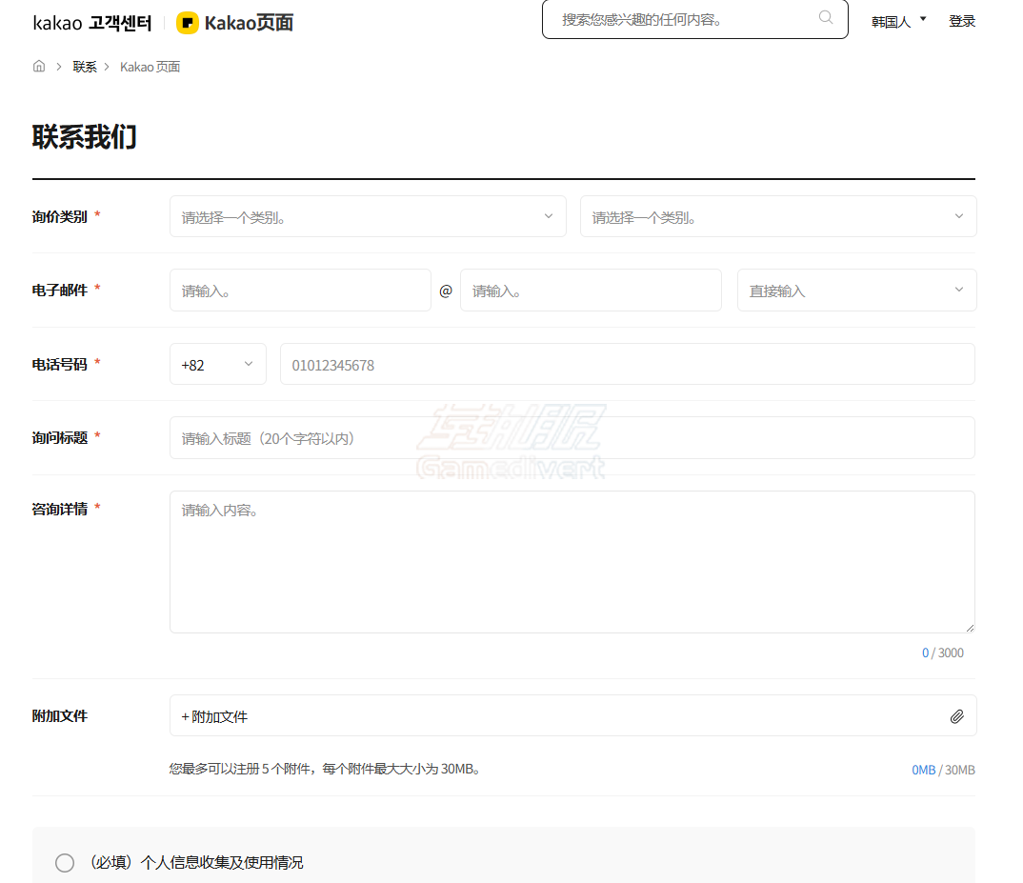
Task: Click the email domain input field
Action: (x=591, y=291)
